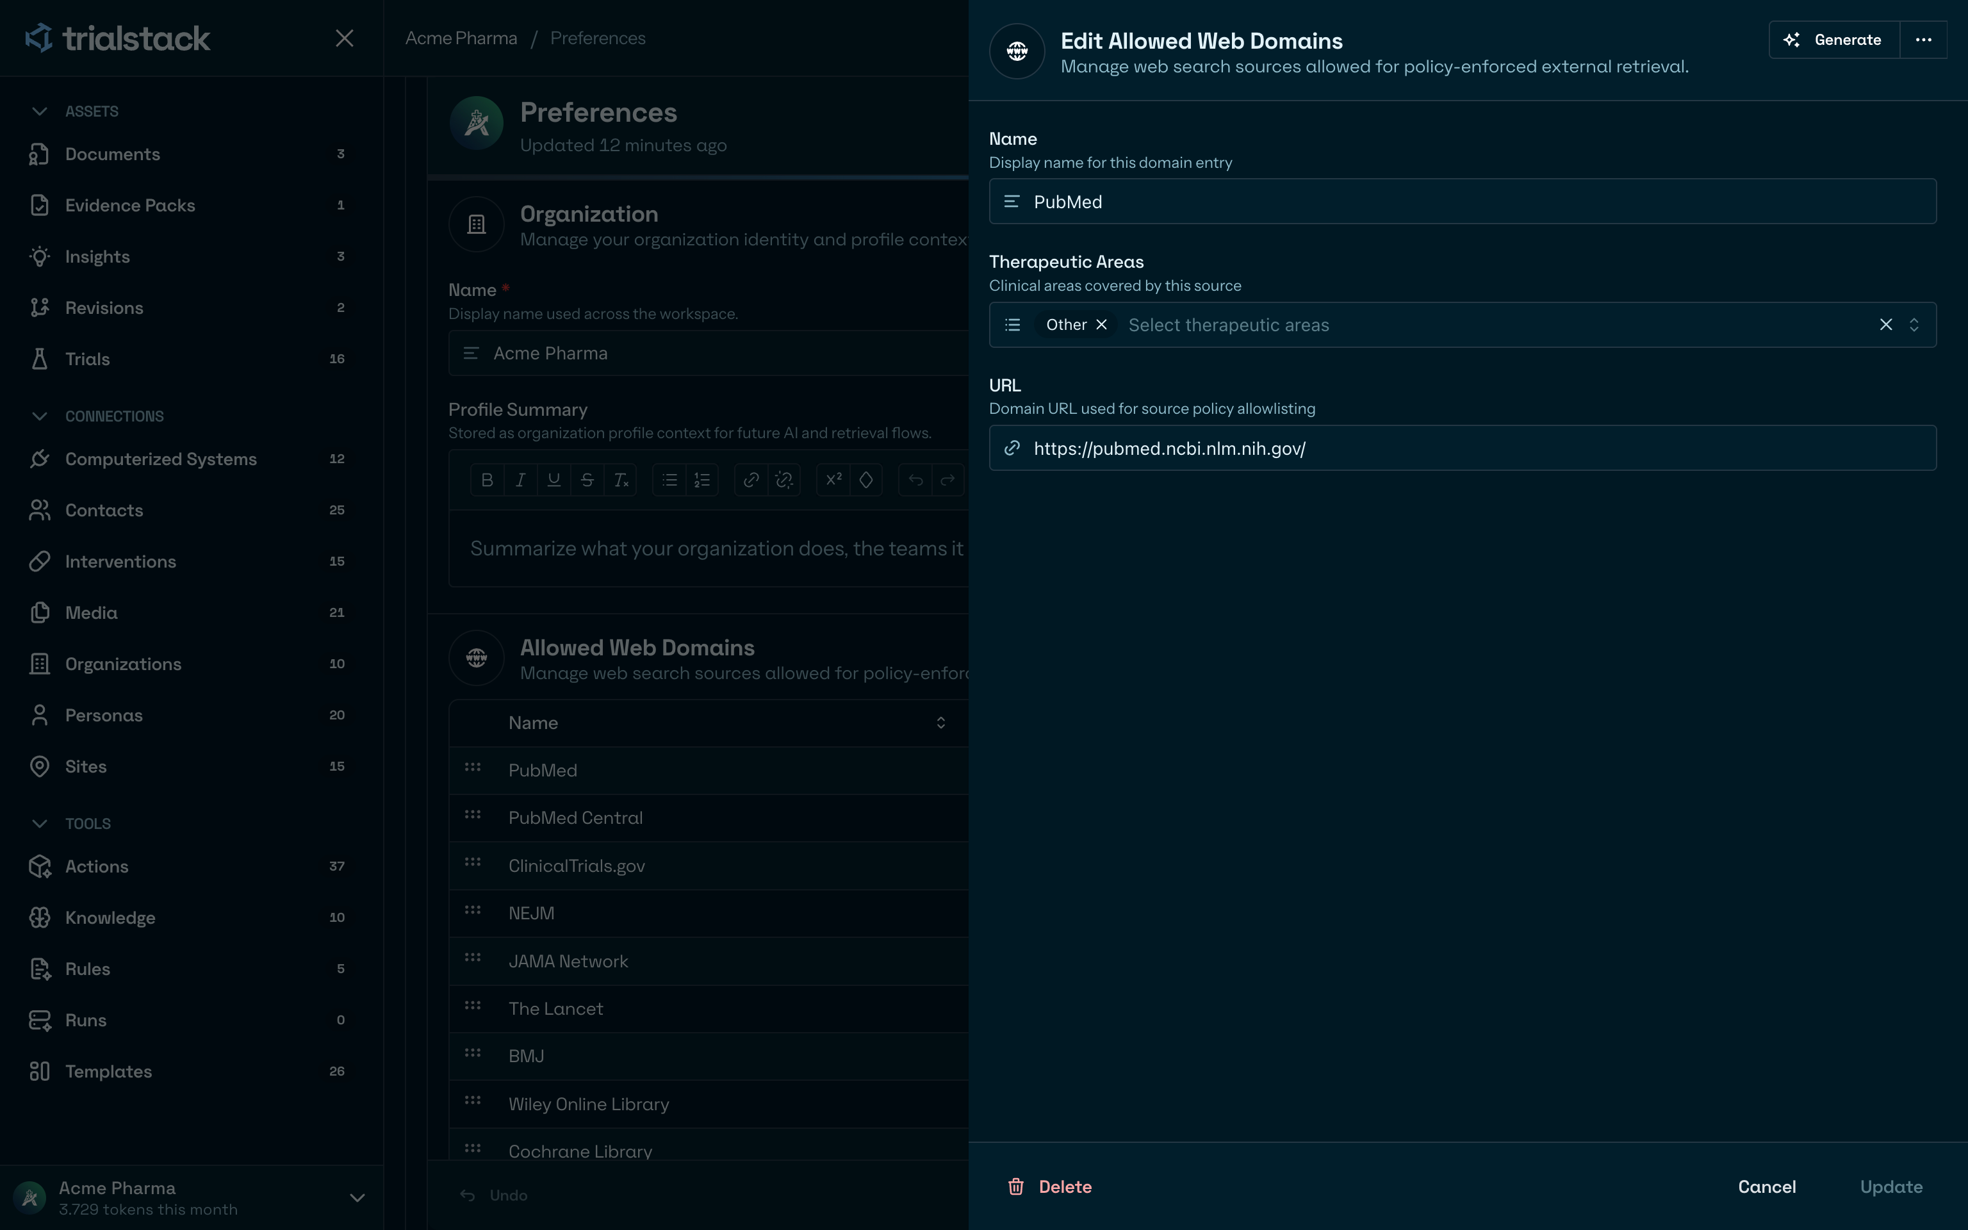Click the Generate button
1968x1230 pixels.
1834,40
